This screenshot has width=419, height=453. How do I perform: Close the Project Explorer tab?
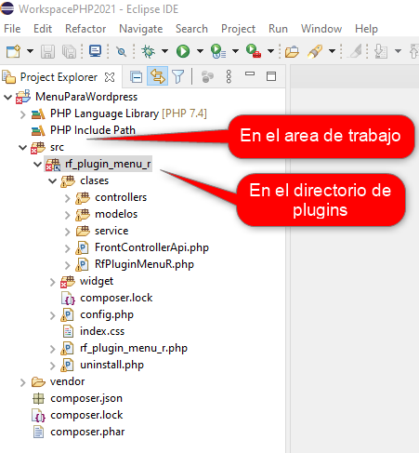(x=110, y=77)
